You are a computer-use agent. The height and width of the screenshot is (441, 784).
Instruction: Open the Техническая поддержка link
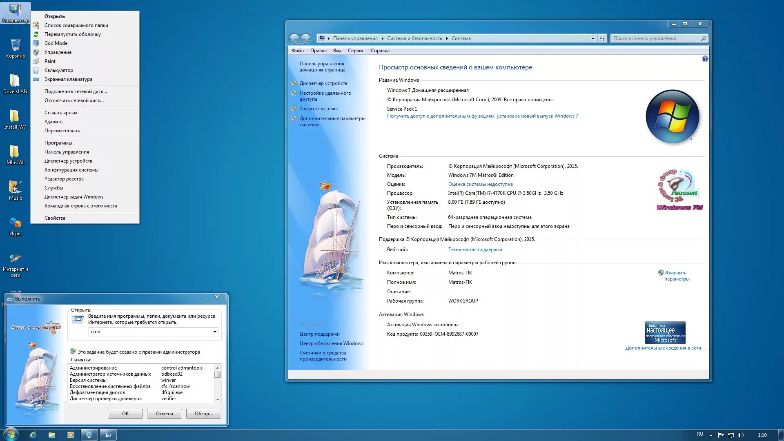475,249
